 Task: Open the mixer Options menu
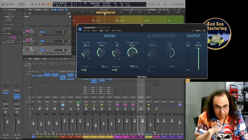click(37, 59)
